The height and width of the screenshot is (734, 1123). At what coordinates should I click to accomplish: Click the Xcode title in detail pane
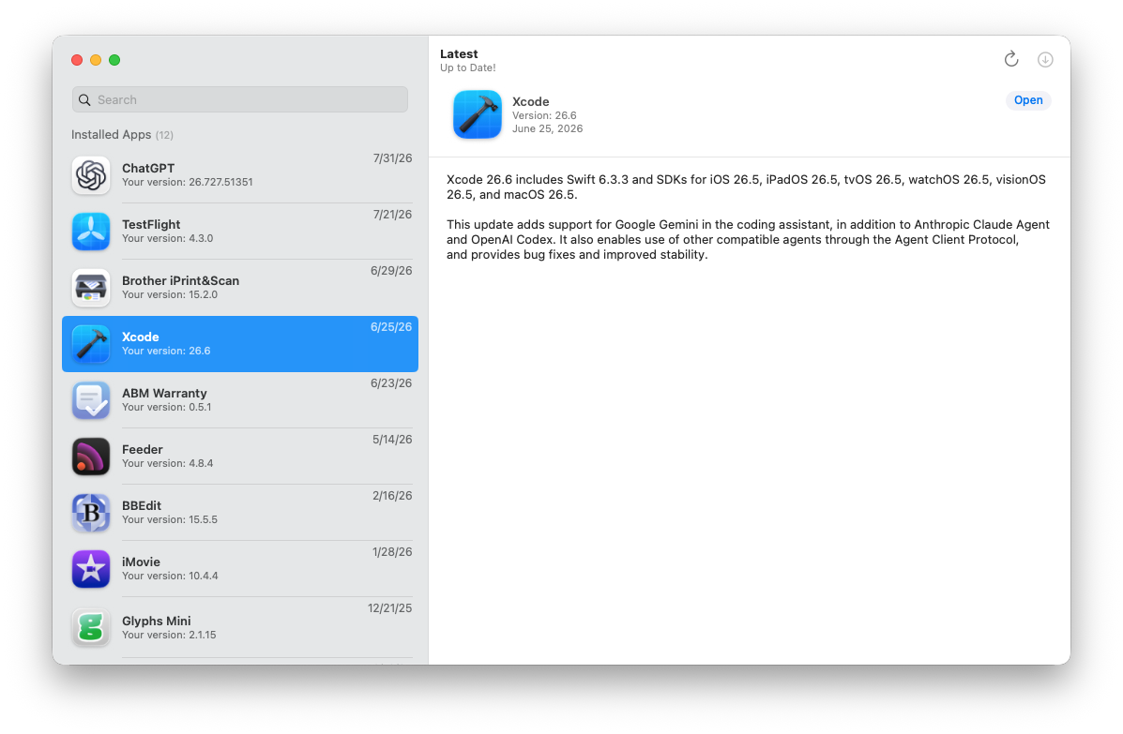[x=531, y=101]
